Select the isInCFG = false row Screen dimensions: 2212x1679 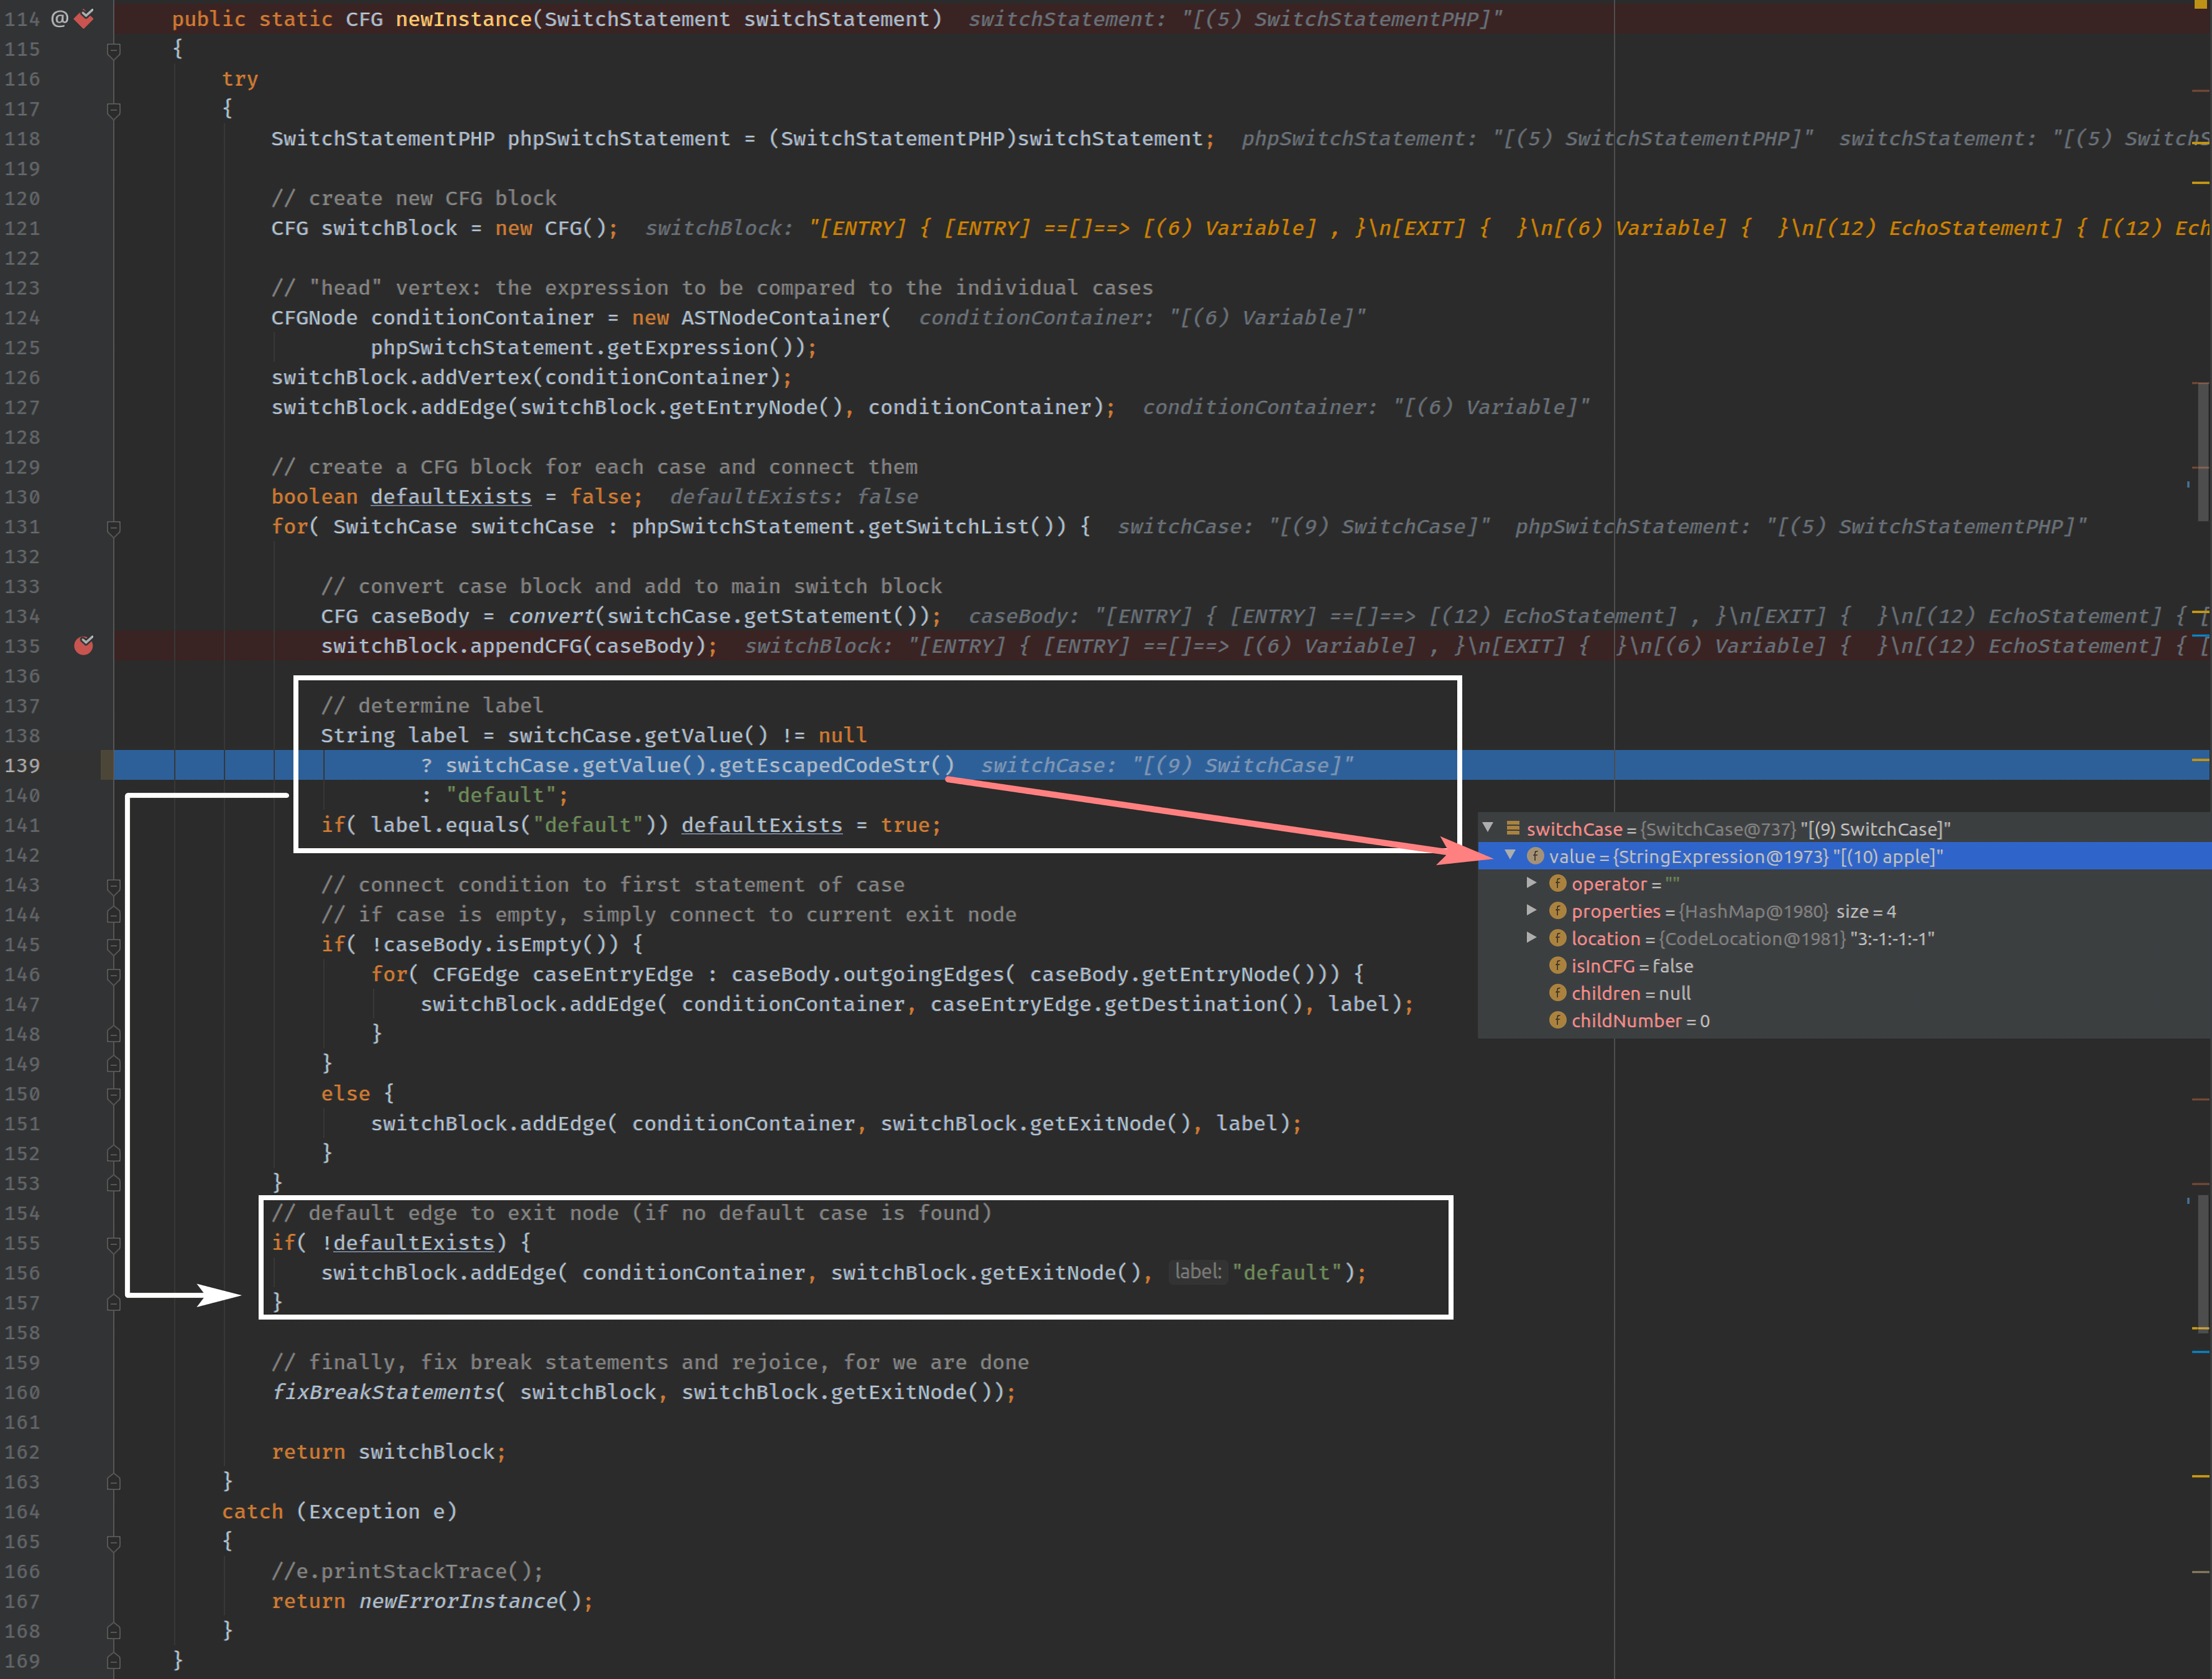point(1844,966)
